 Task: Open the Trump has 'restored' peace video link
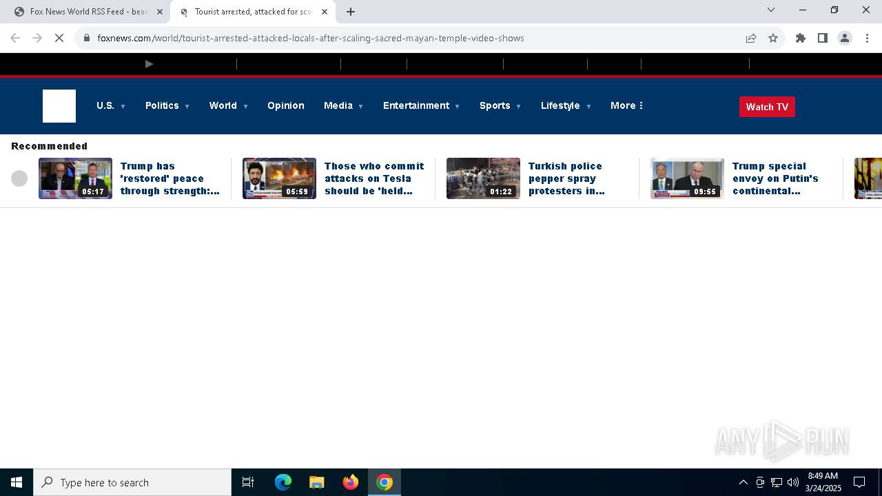170,178
